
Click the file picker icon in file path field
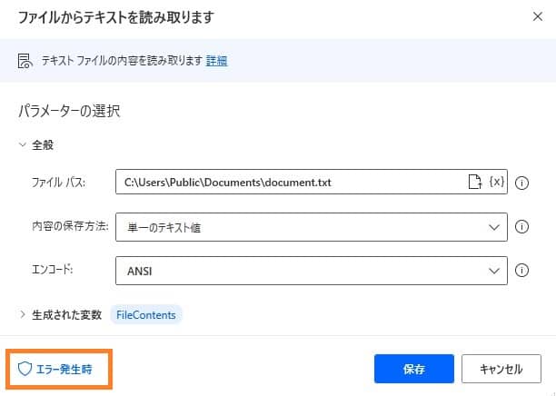click(x=473, y=183)
